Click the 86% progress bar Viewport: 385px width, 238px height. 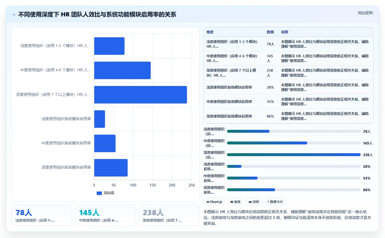pos(294,190)
